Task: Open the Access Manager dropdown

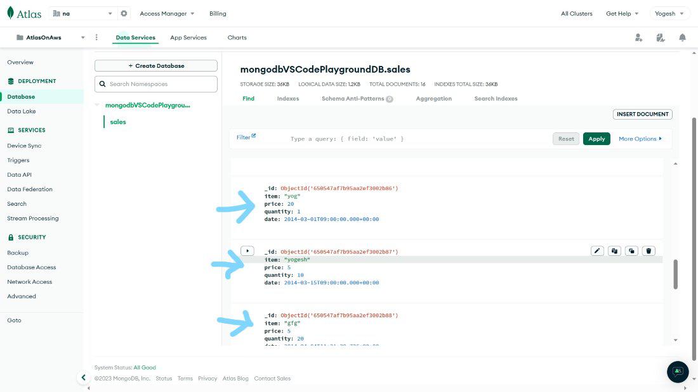Action: (x=167, y=14)
